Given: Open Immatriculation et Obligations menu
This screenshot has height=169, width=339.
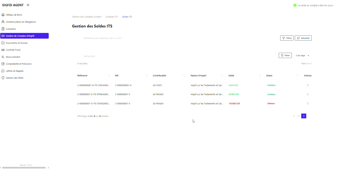Looking at the screenshot, I should click(21, 22).
